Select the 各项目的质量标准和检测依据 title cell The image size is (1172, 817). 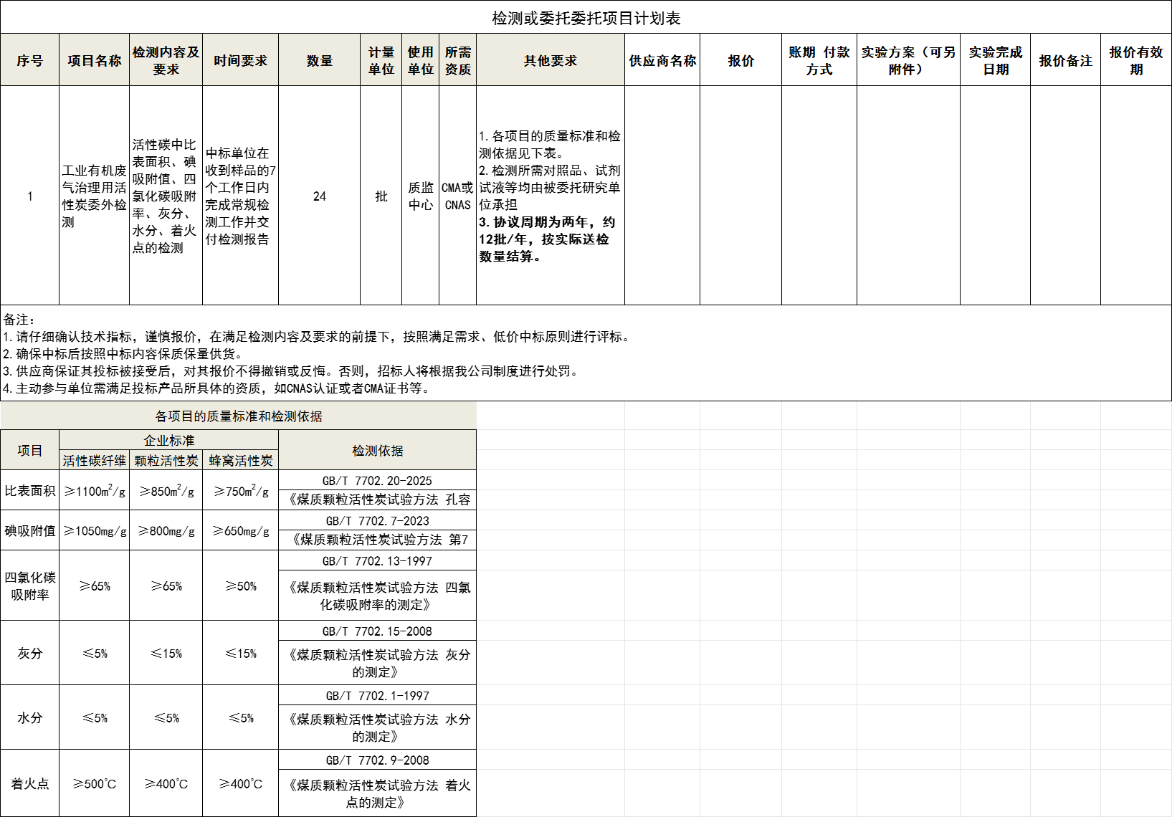pos(239,416)
